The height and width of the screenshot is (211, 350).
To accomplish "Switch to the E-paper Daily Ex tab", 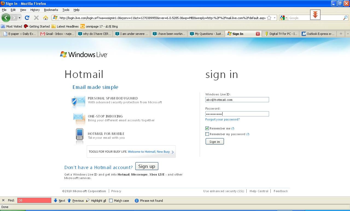I will point(20,34).
